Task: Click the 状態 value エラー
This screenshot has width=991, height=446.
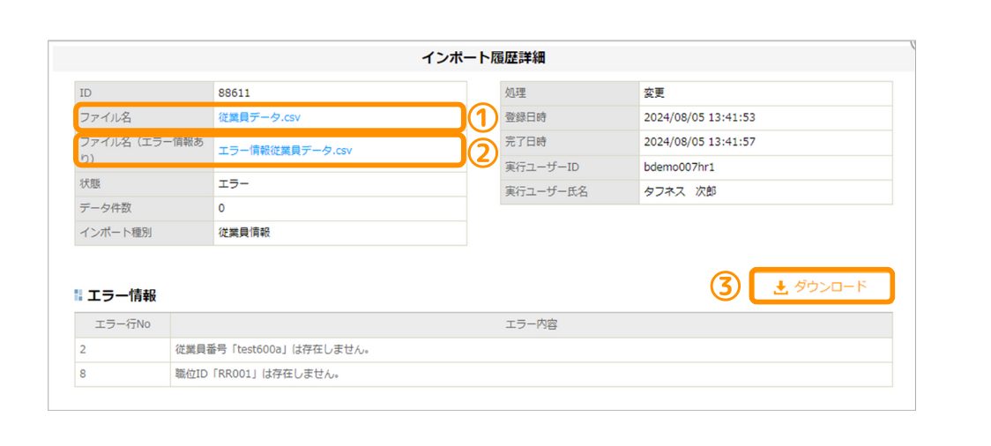Action: pyautogui.click(x=234, y=184)
